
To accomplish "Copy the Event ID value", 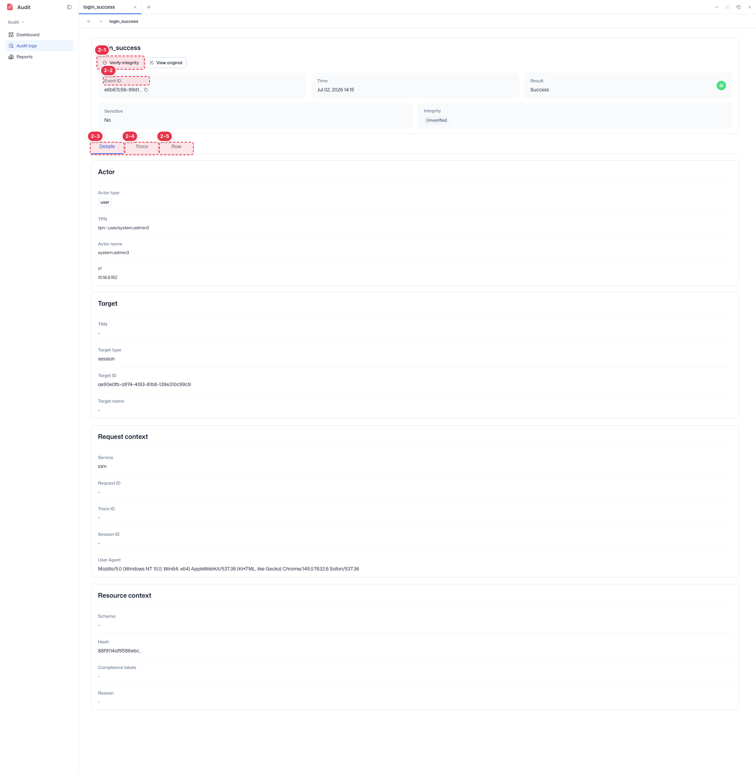I will pyautogui.click(x=146, y=90).
